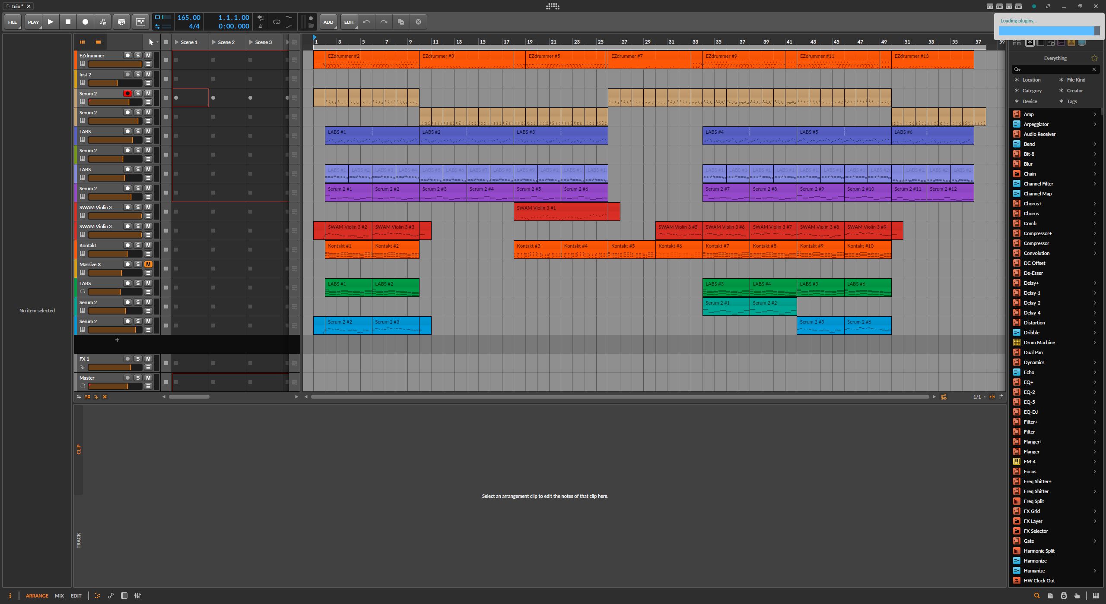Expand the Arpeggiator device entry
This screenshot has width=1106, height=604.
1095,124
